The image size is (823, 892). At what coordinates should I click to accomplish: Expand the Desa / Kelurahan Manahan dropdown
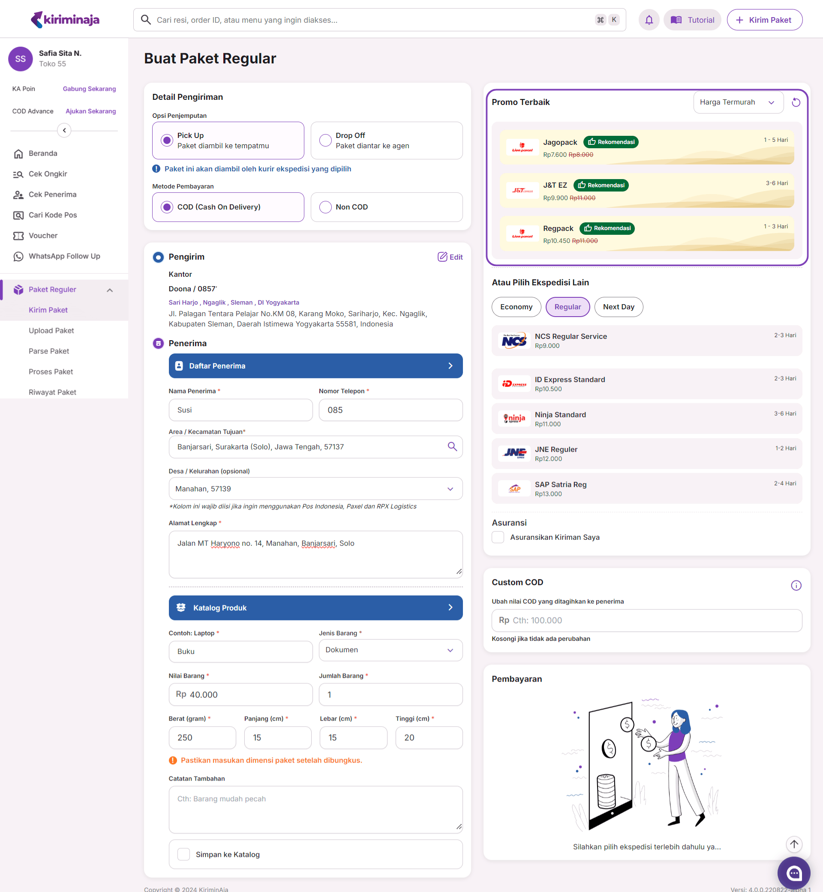pos(315,489)
